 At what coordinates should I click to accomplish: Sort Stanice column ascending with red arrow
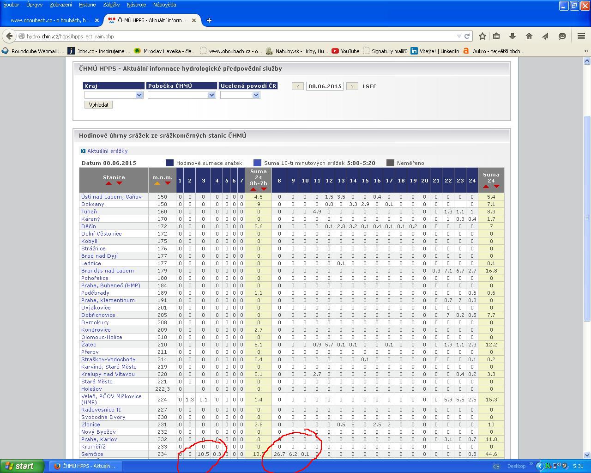pyautogui.click(x=109, y=183)
